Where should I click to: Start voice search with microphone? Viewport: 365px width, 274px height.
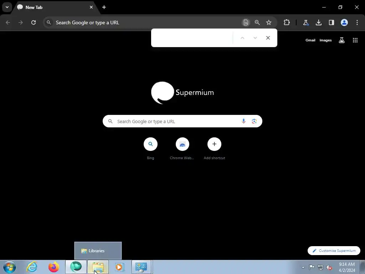tap(243, 121)
